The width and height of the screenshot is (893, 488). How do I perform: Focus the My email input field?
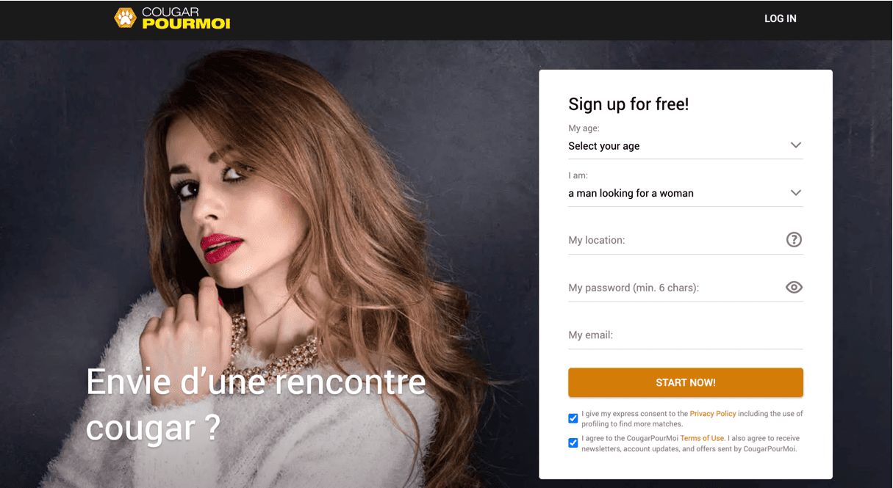pyautogui.click(x=685, y=335)
